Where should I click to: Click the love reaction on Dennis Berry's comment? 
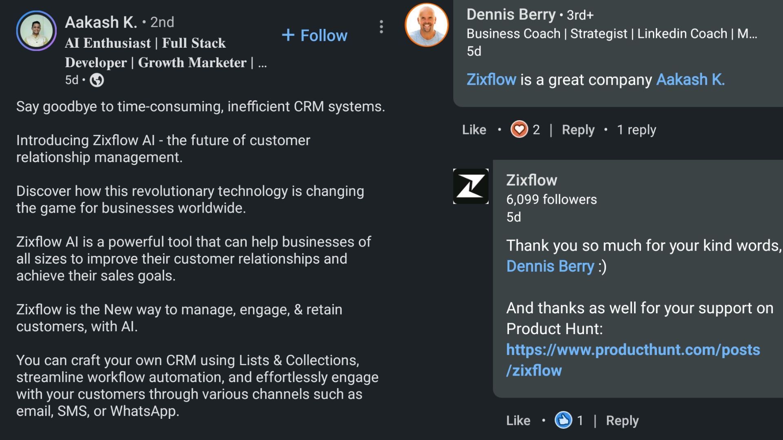(518, 130)
